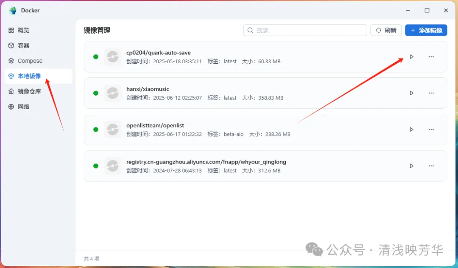Select image name hanxi/xiaomusic

pos(148,89)
